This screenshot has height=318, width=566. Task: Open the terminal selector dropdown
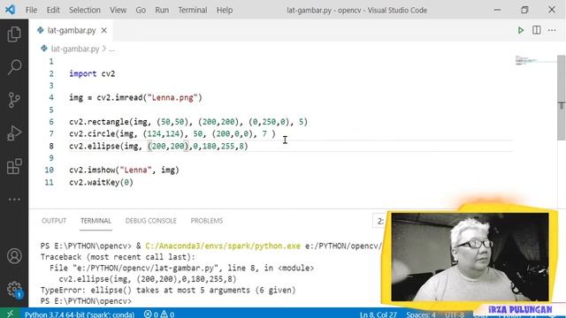click(x=379, y=221)
